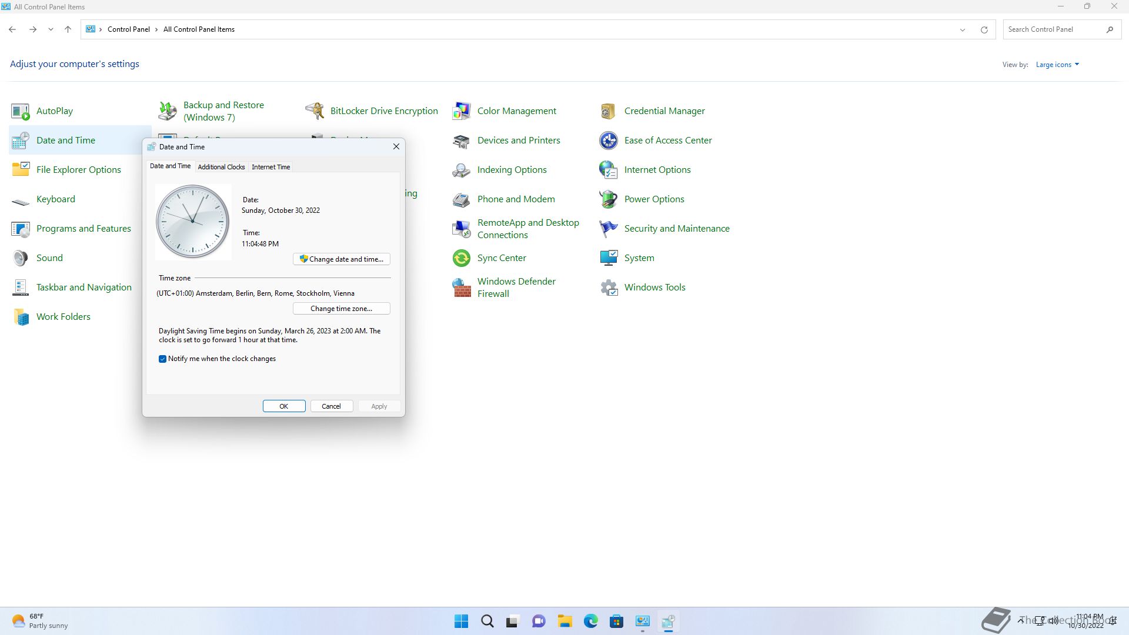Image resolution: width=1129 pixels, height=635 pixels.
Task: Open Programs and Features icon
Action: (x=21, y=229)
